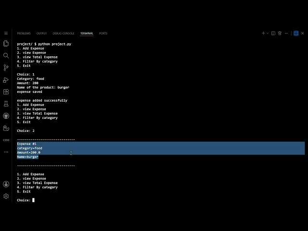Open terminal panel more actions ellipsis
Viewport: 308px width, 231px height.
click(x=286, y=33)
